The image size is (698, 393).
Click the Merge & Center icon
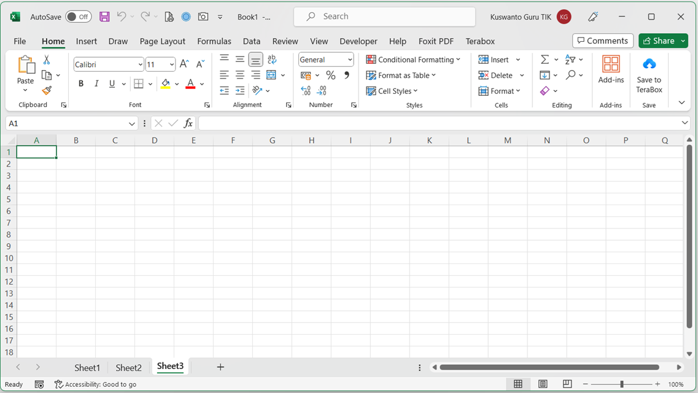point(271,75)
